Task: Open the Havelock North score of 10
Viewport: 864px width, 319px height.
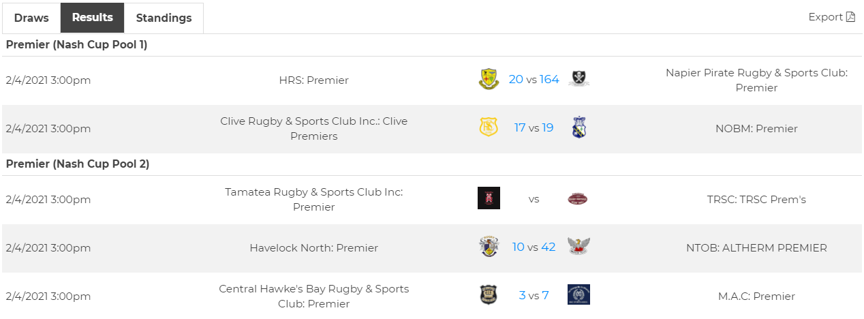Action: pyautogui.click(x=519, y=247)
